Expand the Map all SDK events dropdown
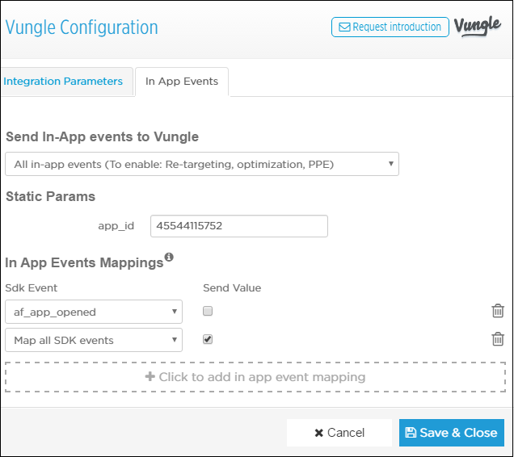 pos(94,340)
